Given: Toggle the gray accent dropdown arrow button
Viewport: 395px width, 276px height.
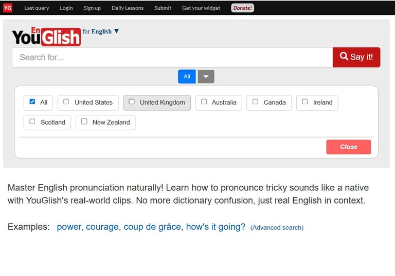Looking at the screenshot, I should point(206,76).
